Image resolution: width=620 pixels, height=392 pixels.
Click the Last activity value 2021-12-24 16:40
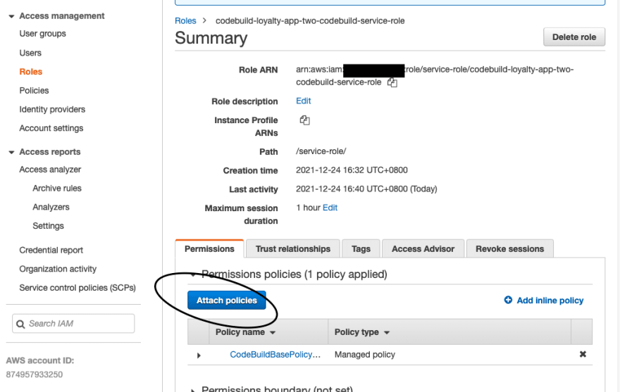366,189
